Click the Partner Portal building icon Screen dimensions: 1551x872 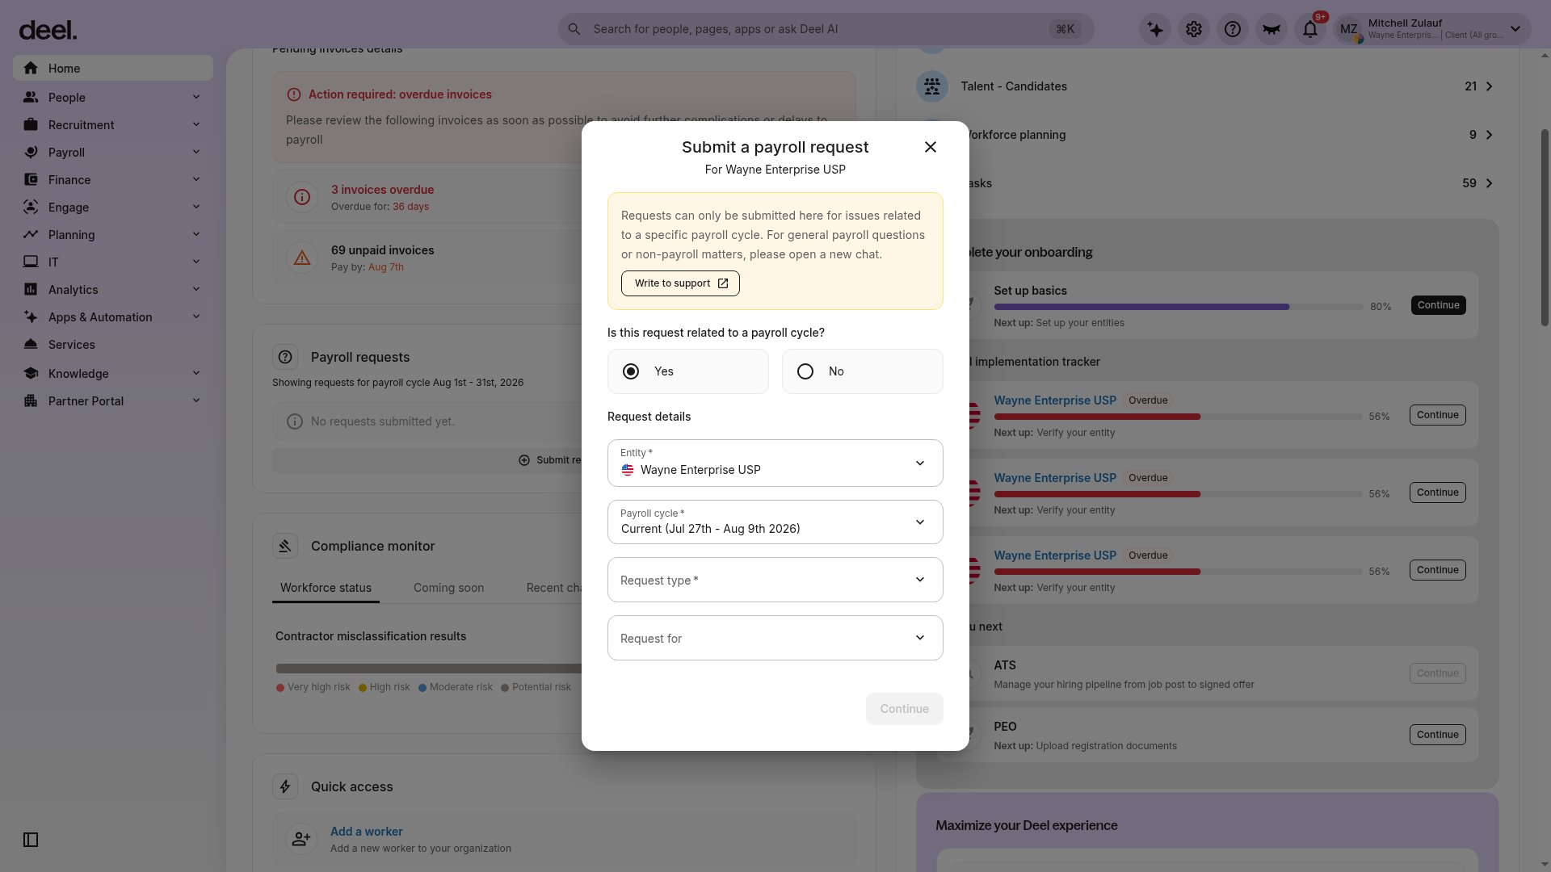point(31,400)
